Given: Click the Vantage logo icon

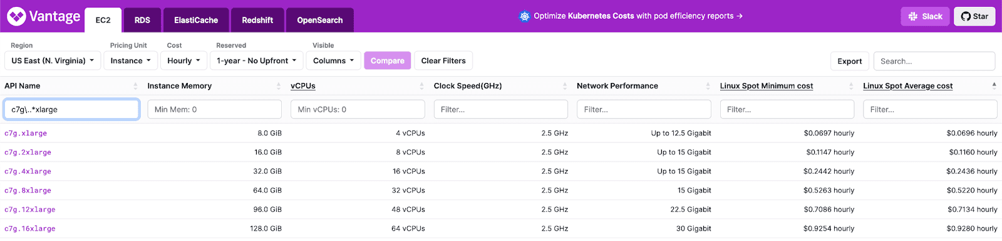Looking at the screenshot, I should [16, 16].
